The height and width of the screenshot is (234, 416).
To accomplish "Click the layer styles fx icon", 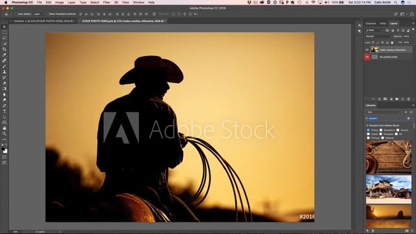I will tap(380, 99).
